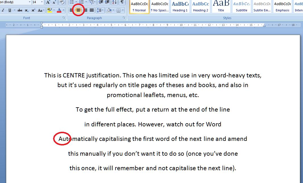Align the paragraph to the left
Screen dimensions: 303x183
[x=71, y=10]
